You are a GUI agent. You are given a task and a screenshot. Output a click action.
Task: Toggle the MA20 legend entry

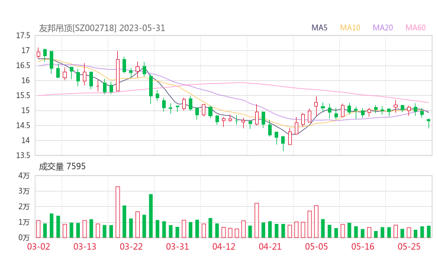383,28
